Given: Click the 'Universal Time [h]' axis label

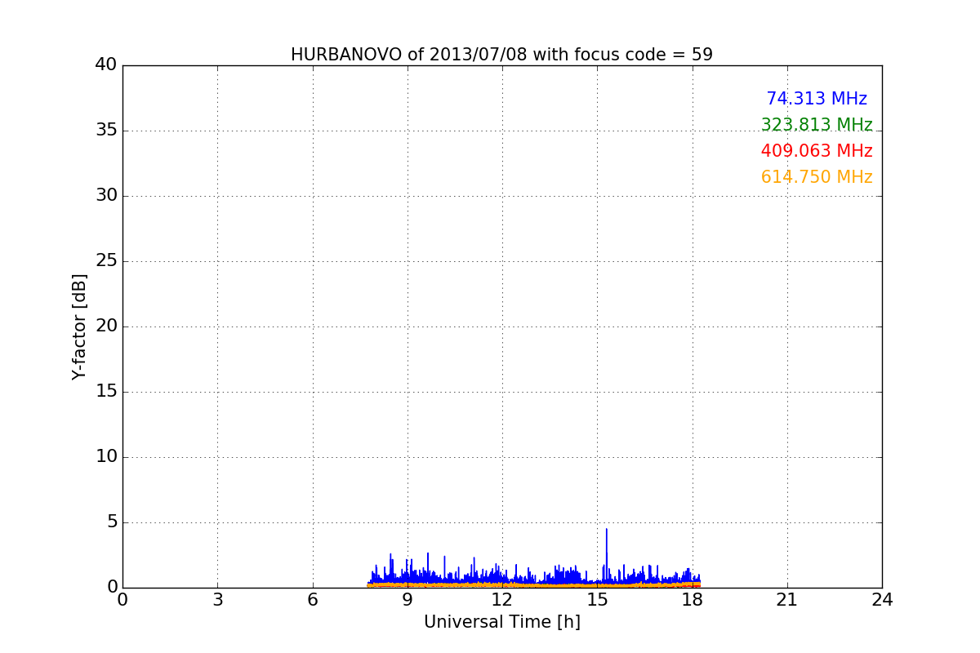Looking at the screenshot, I should (502, 622).
